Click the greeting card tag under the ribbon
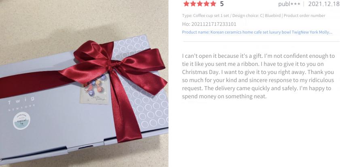348x167 pixels. pos(95,90)
